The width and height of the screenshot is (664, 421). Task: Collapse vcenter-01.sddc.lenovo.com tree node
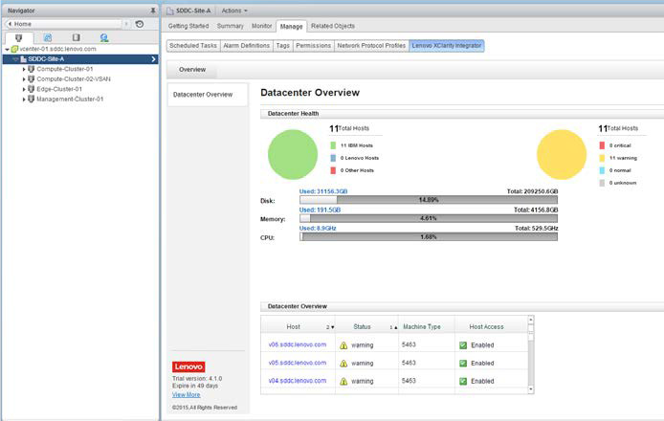8,50
